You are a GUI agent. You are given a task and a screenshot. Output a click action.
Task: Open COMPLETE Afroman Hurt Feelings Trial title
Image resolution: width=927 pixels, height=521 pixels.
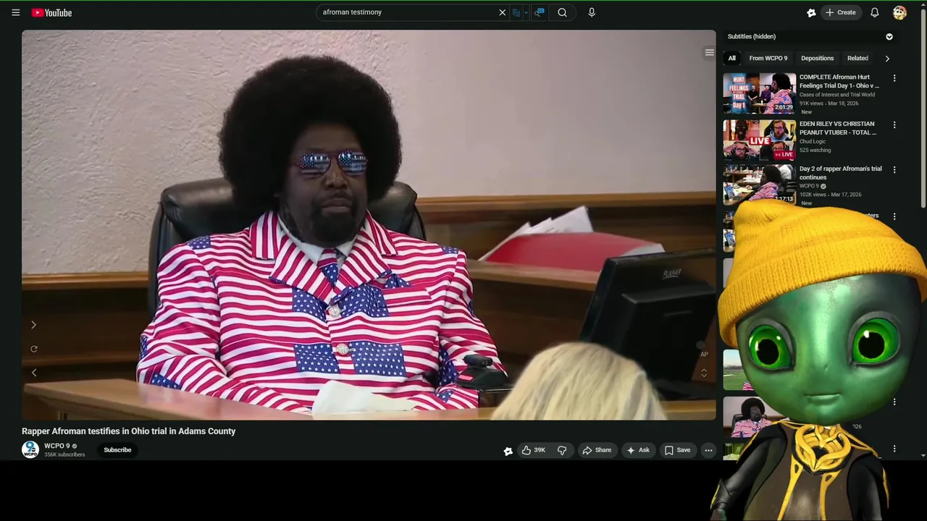(x=839, y=81)
